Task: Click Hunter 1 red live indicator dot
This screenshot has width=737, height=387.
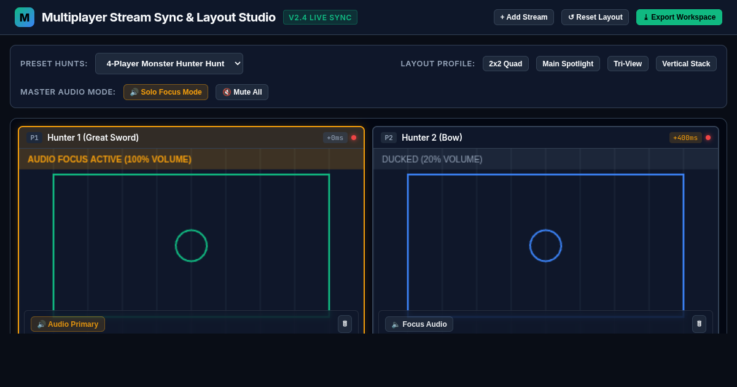Action: [354, 138]
